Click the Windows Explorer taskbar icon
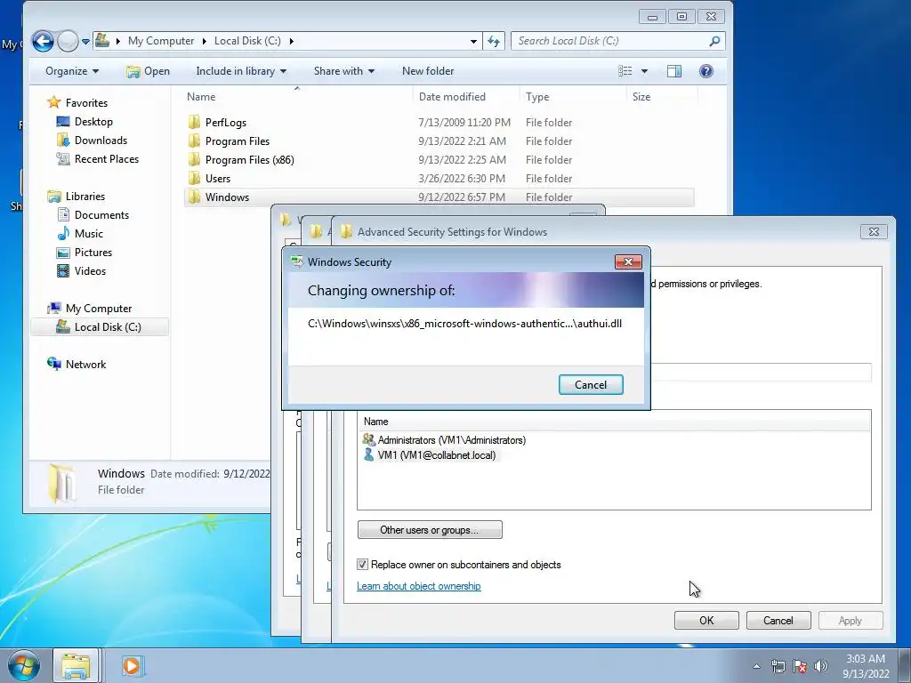The width and height of the screenshot is (911, 683). (x=77, y=665)
